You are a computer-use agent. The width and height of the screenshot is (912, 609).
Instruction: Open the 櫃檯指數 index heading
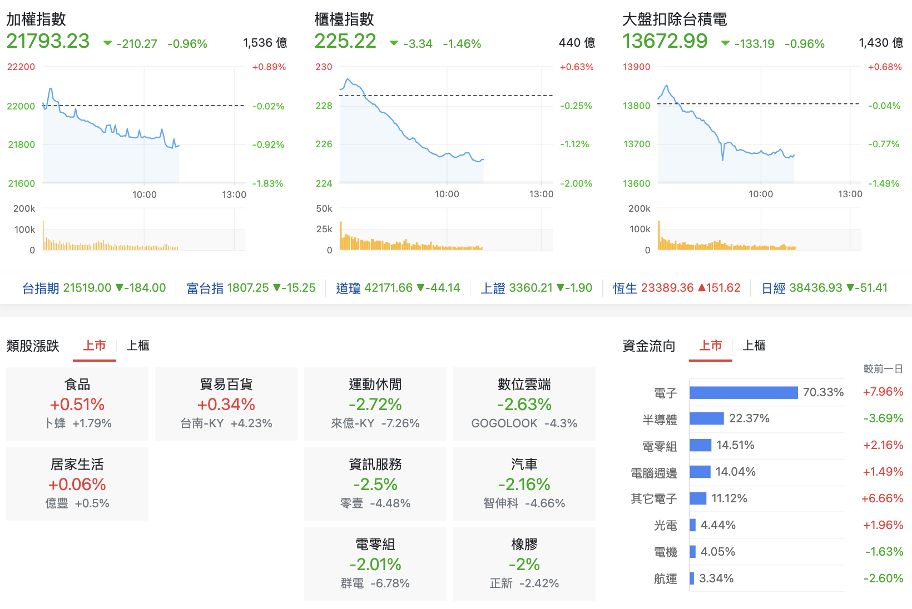pos(344,19)
